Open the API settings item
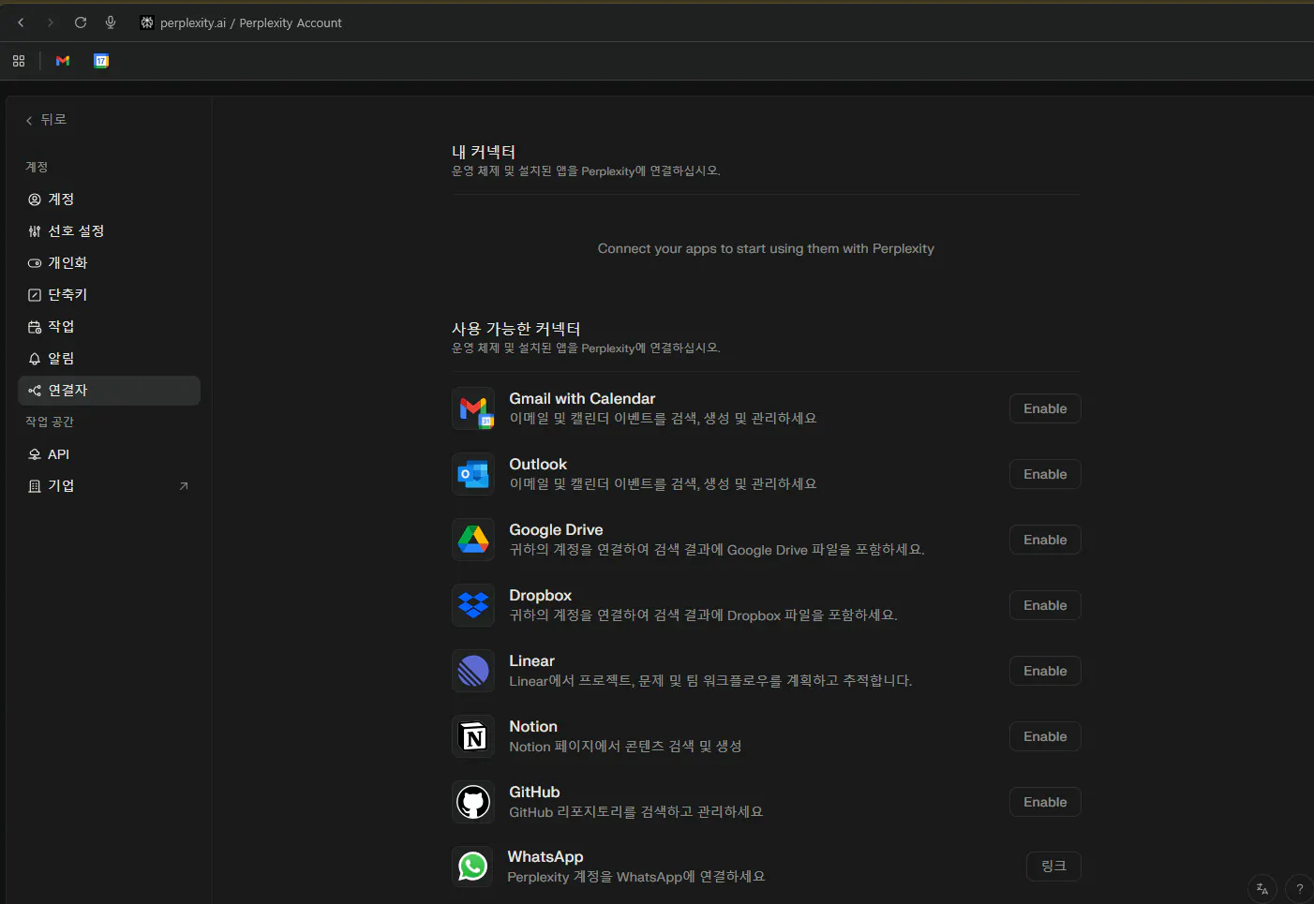Image resolution: width=1314 pixels, height=904 pixels. (109, 454)
